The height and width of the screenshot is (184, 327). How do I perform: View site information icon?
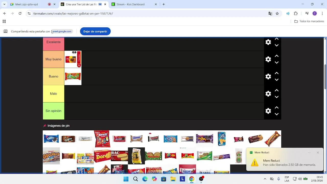(x=29, y=14)
